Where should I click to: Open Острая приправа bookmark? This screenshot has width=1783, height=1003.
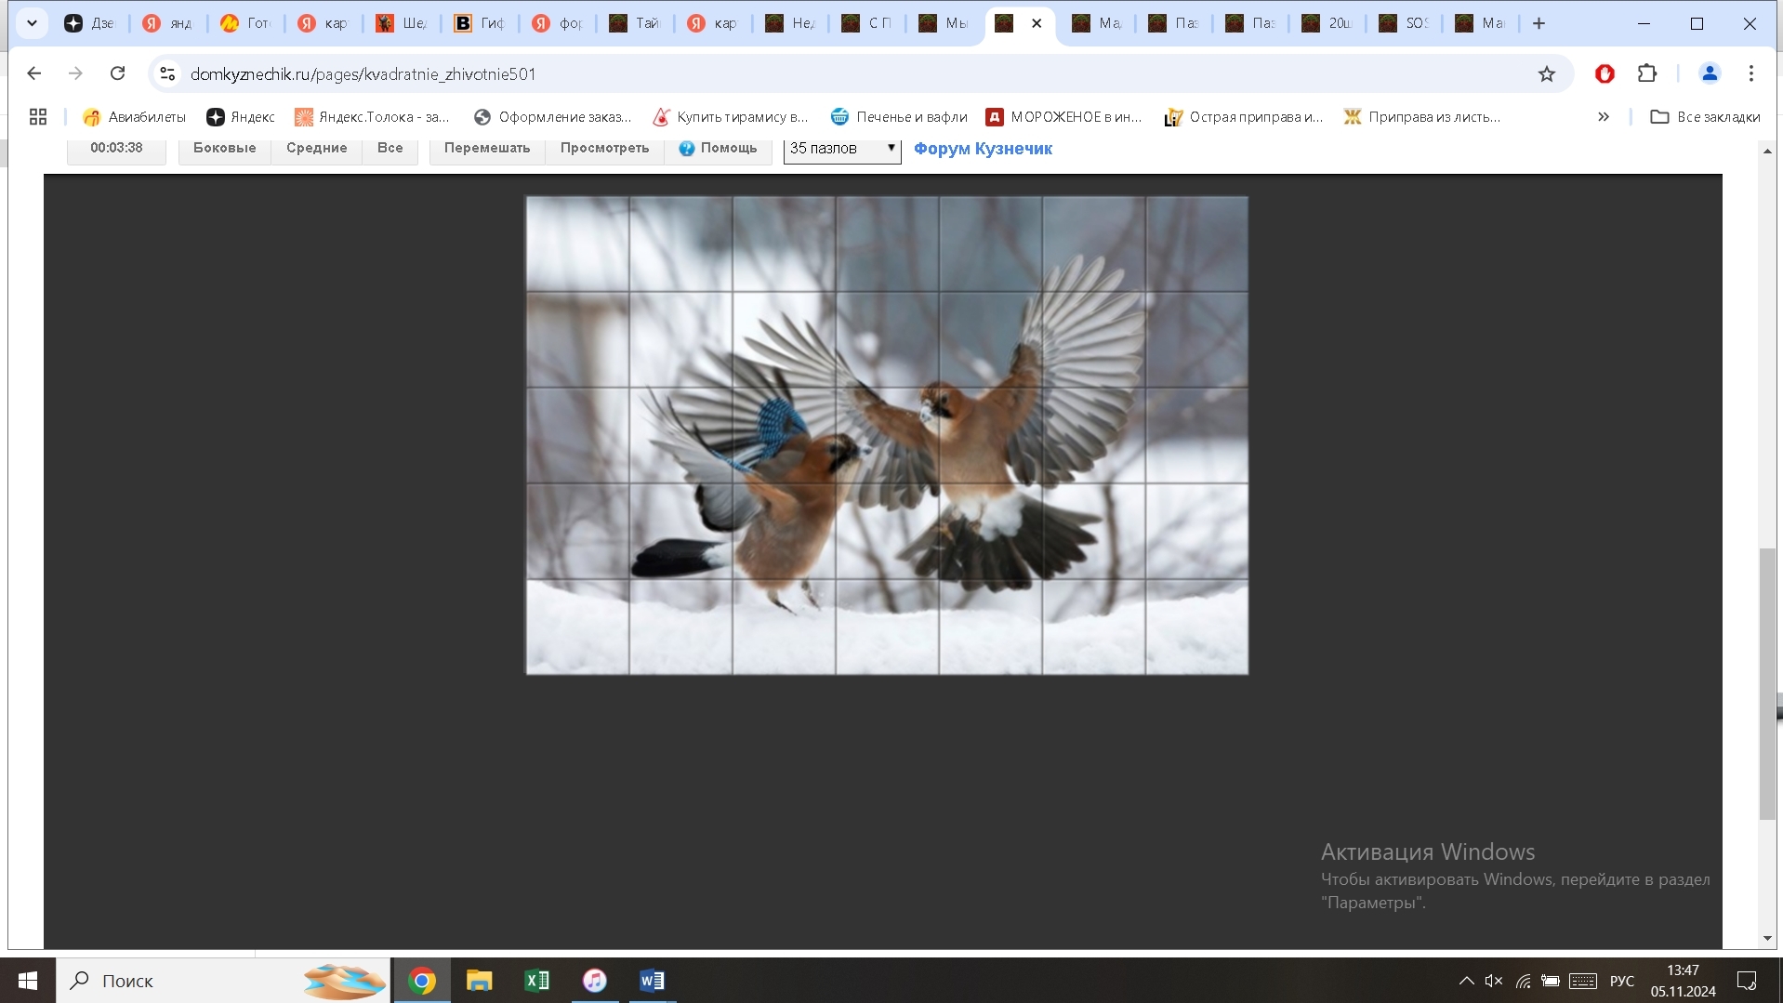(x=1244, y=116)
